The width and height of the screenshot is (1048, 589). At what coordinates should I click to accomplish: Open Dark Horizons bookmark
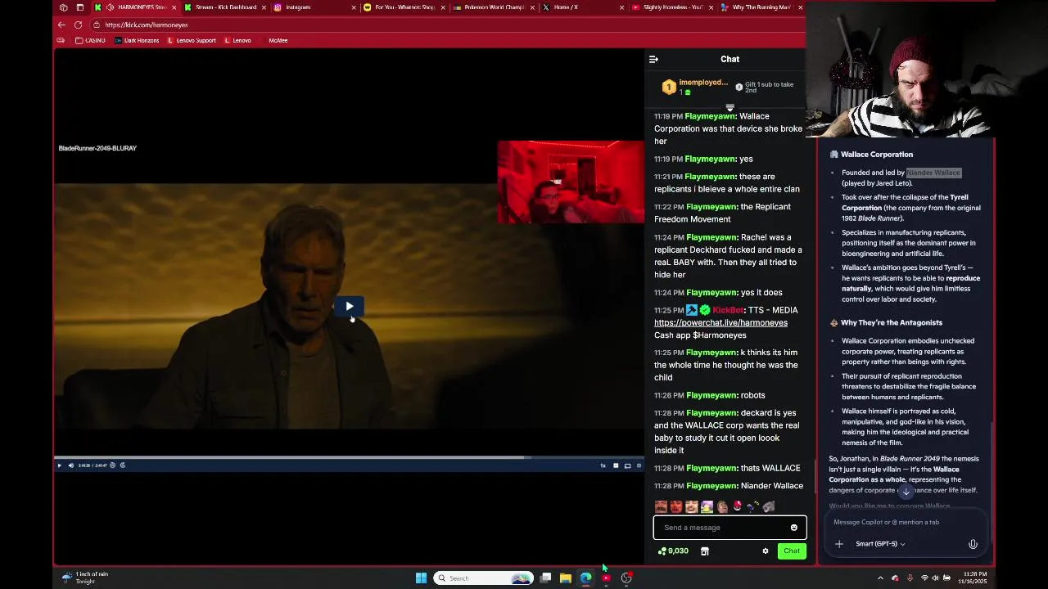pos(137,40)
